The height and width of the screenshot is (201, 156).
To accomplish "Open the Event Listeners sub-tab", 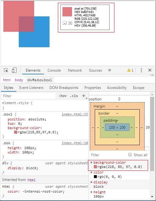I will pos(31,88).
